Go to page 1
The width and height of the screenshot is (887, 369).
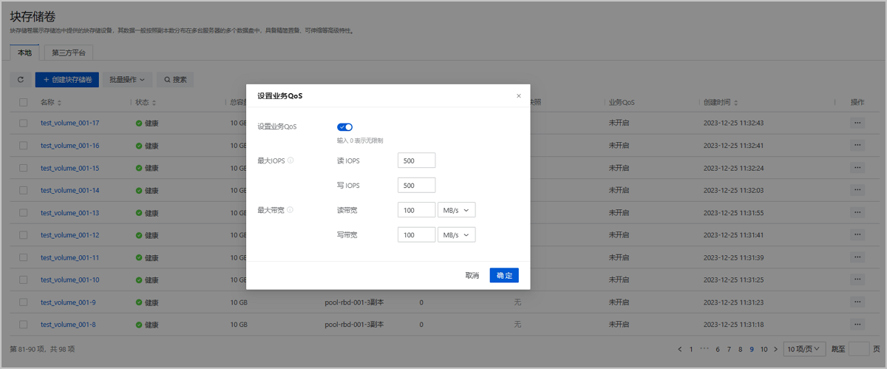pyautogui.click(x=691, y=348)
